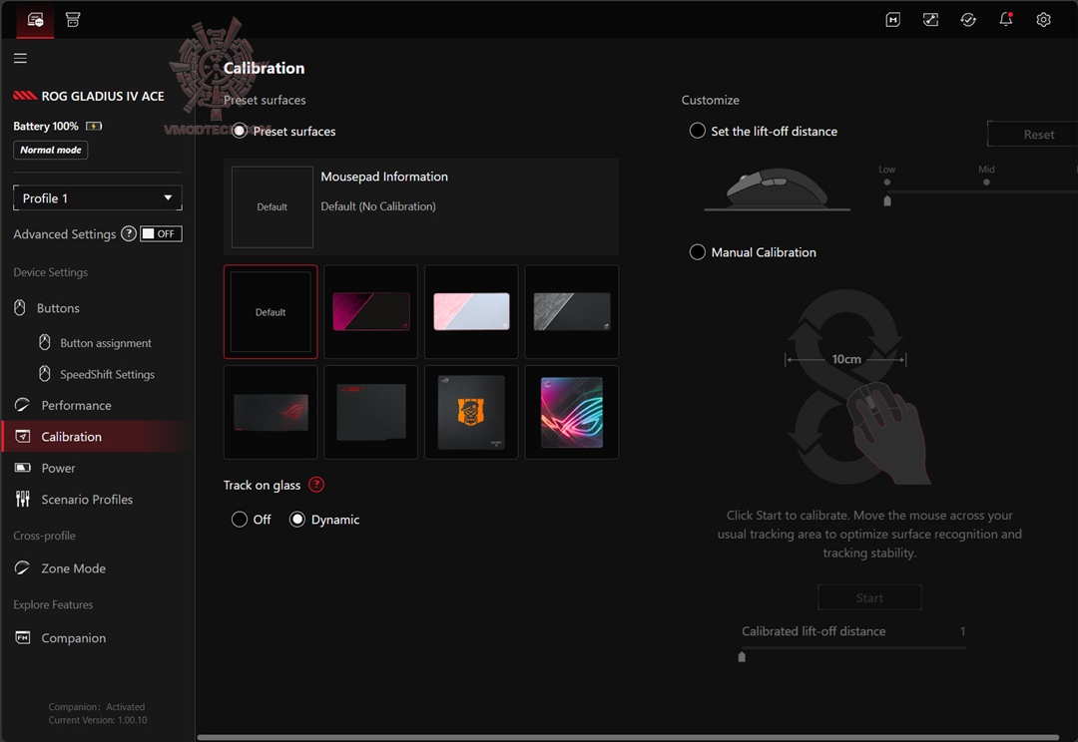The height and width of the screenshot is (742, 1078).
Task: Click the Performance gauge icon
Action: point(22,405)
